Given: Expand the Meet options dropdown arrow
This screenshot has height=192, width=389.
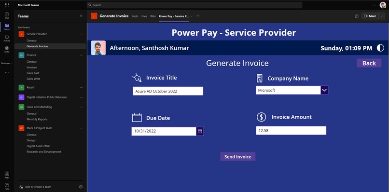Looking at the screenshot, I should pyautogui.click(x=382, y=16).
